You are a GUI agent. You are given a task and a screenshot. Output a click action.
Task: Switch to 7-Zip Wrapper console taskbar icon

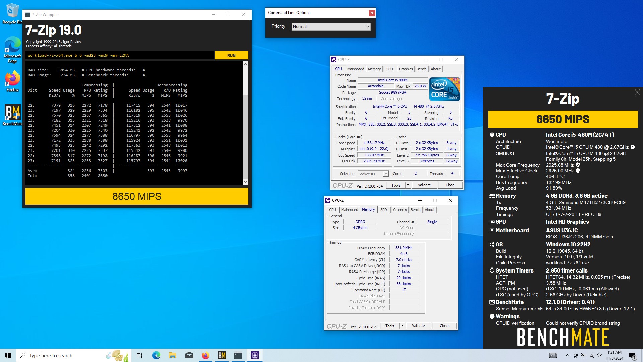(238, 355)
